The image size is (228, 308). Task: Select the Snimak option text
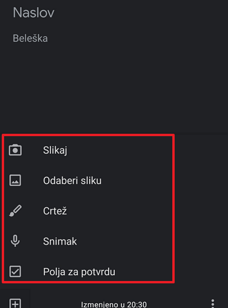point(60,241)
